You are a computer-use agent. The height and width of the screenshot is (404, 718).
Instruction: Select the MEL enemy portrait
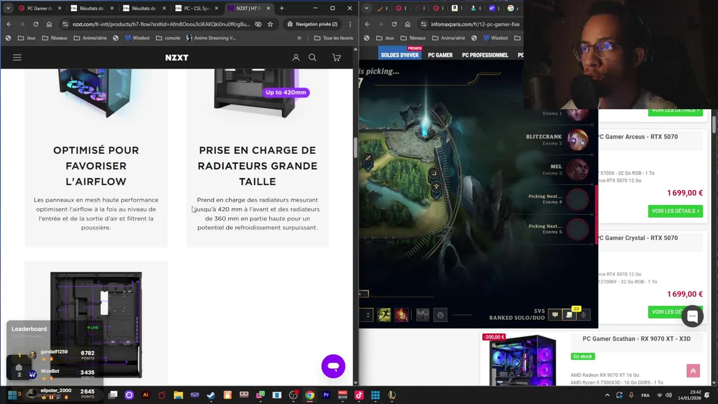pos(578,169)
